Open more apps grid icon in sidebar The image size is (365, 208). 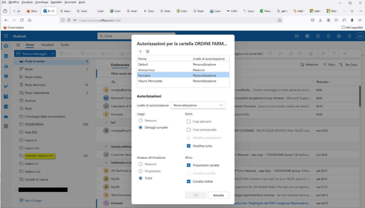coord(6,126)
